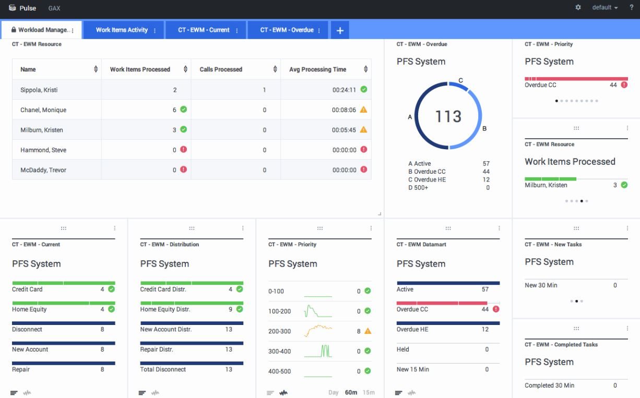Click the add new tab plus button
The width and height of the screenshot is (640, 398).
(340, 30)
